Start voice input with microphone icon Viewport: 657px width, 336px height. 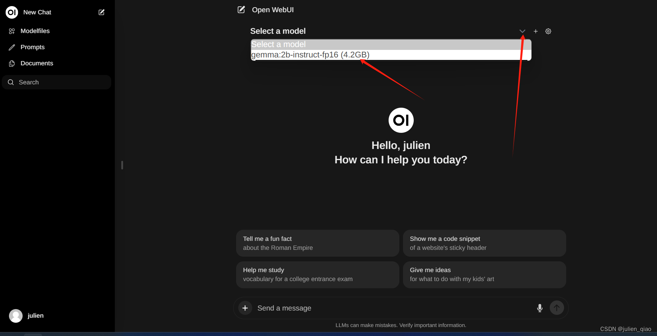coord(540,308)
